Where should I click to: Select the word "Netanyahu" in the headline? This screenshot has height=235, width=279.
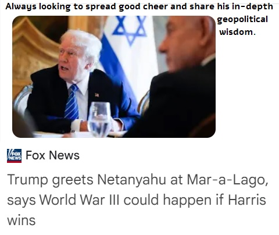tap(132, 180)
